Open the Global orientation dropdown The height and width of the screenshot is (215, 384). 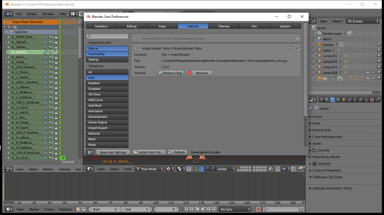point(225,169)
